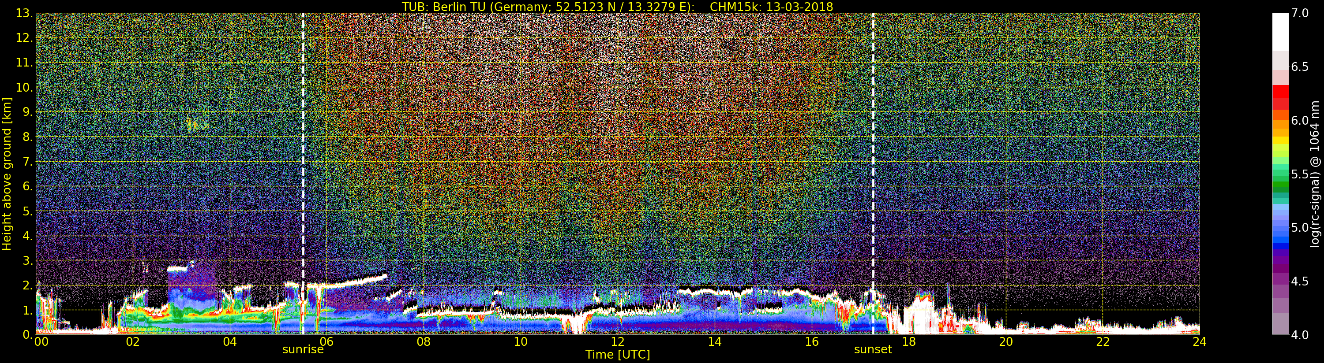
Task: Click the height axis tick '1.'
Action: coord(27,310)
